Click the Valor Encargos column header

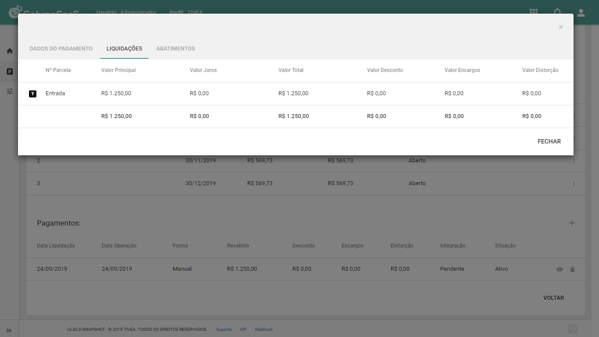[462, 70]
